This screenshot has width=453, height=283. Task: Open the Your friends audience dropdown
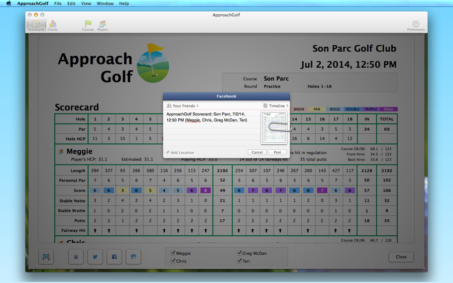[183, 106]
